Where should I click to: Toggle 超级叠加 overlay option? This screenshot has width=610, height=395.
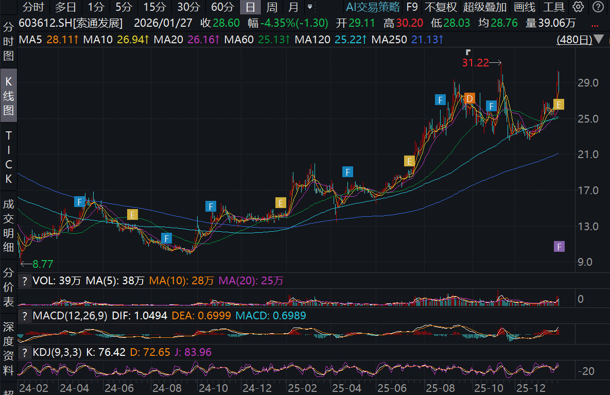(x=484, y=7)
